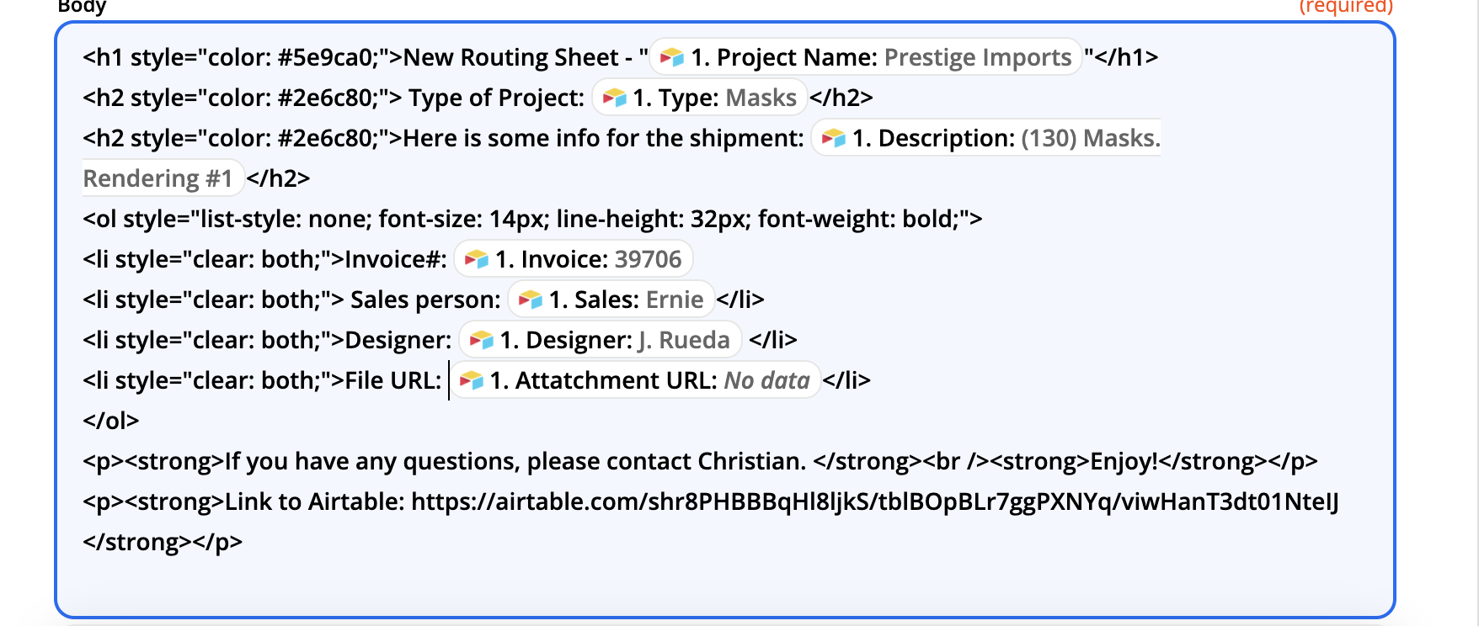Select the Type: Masks data pill
1479x626 pixels.
(x=700, y=98)
